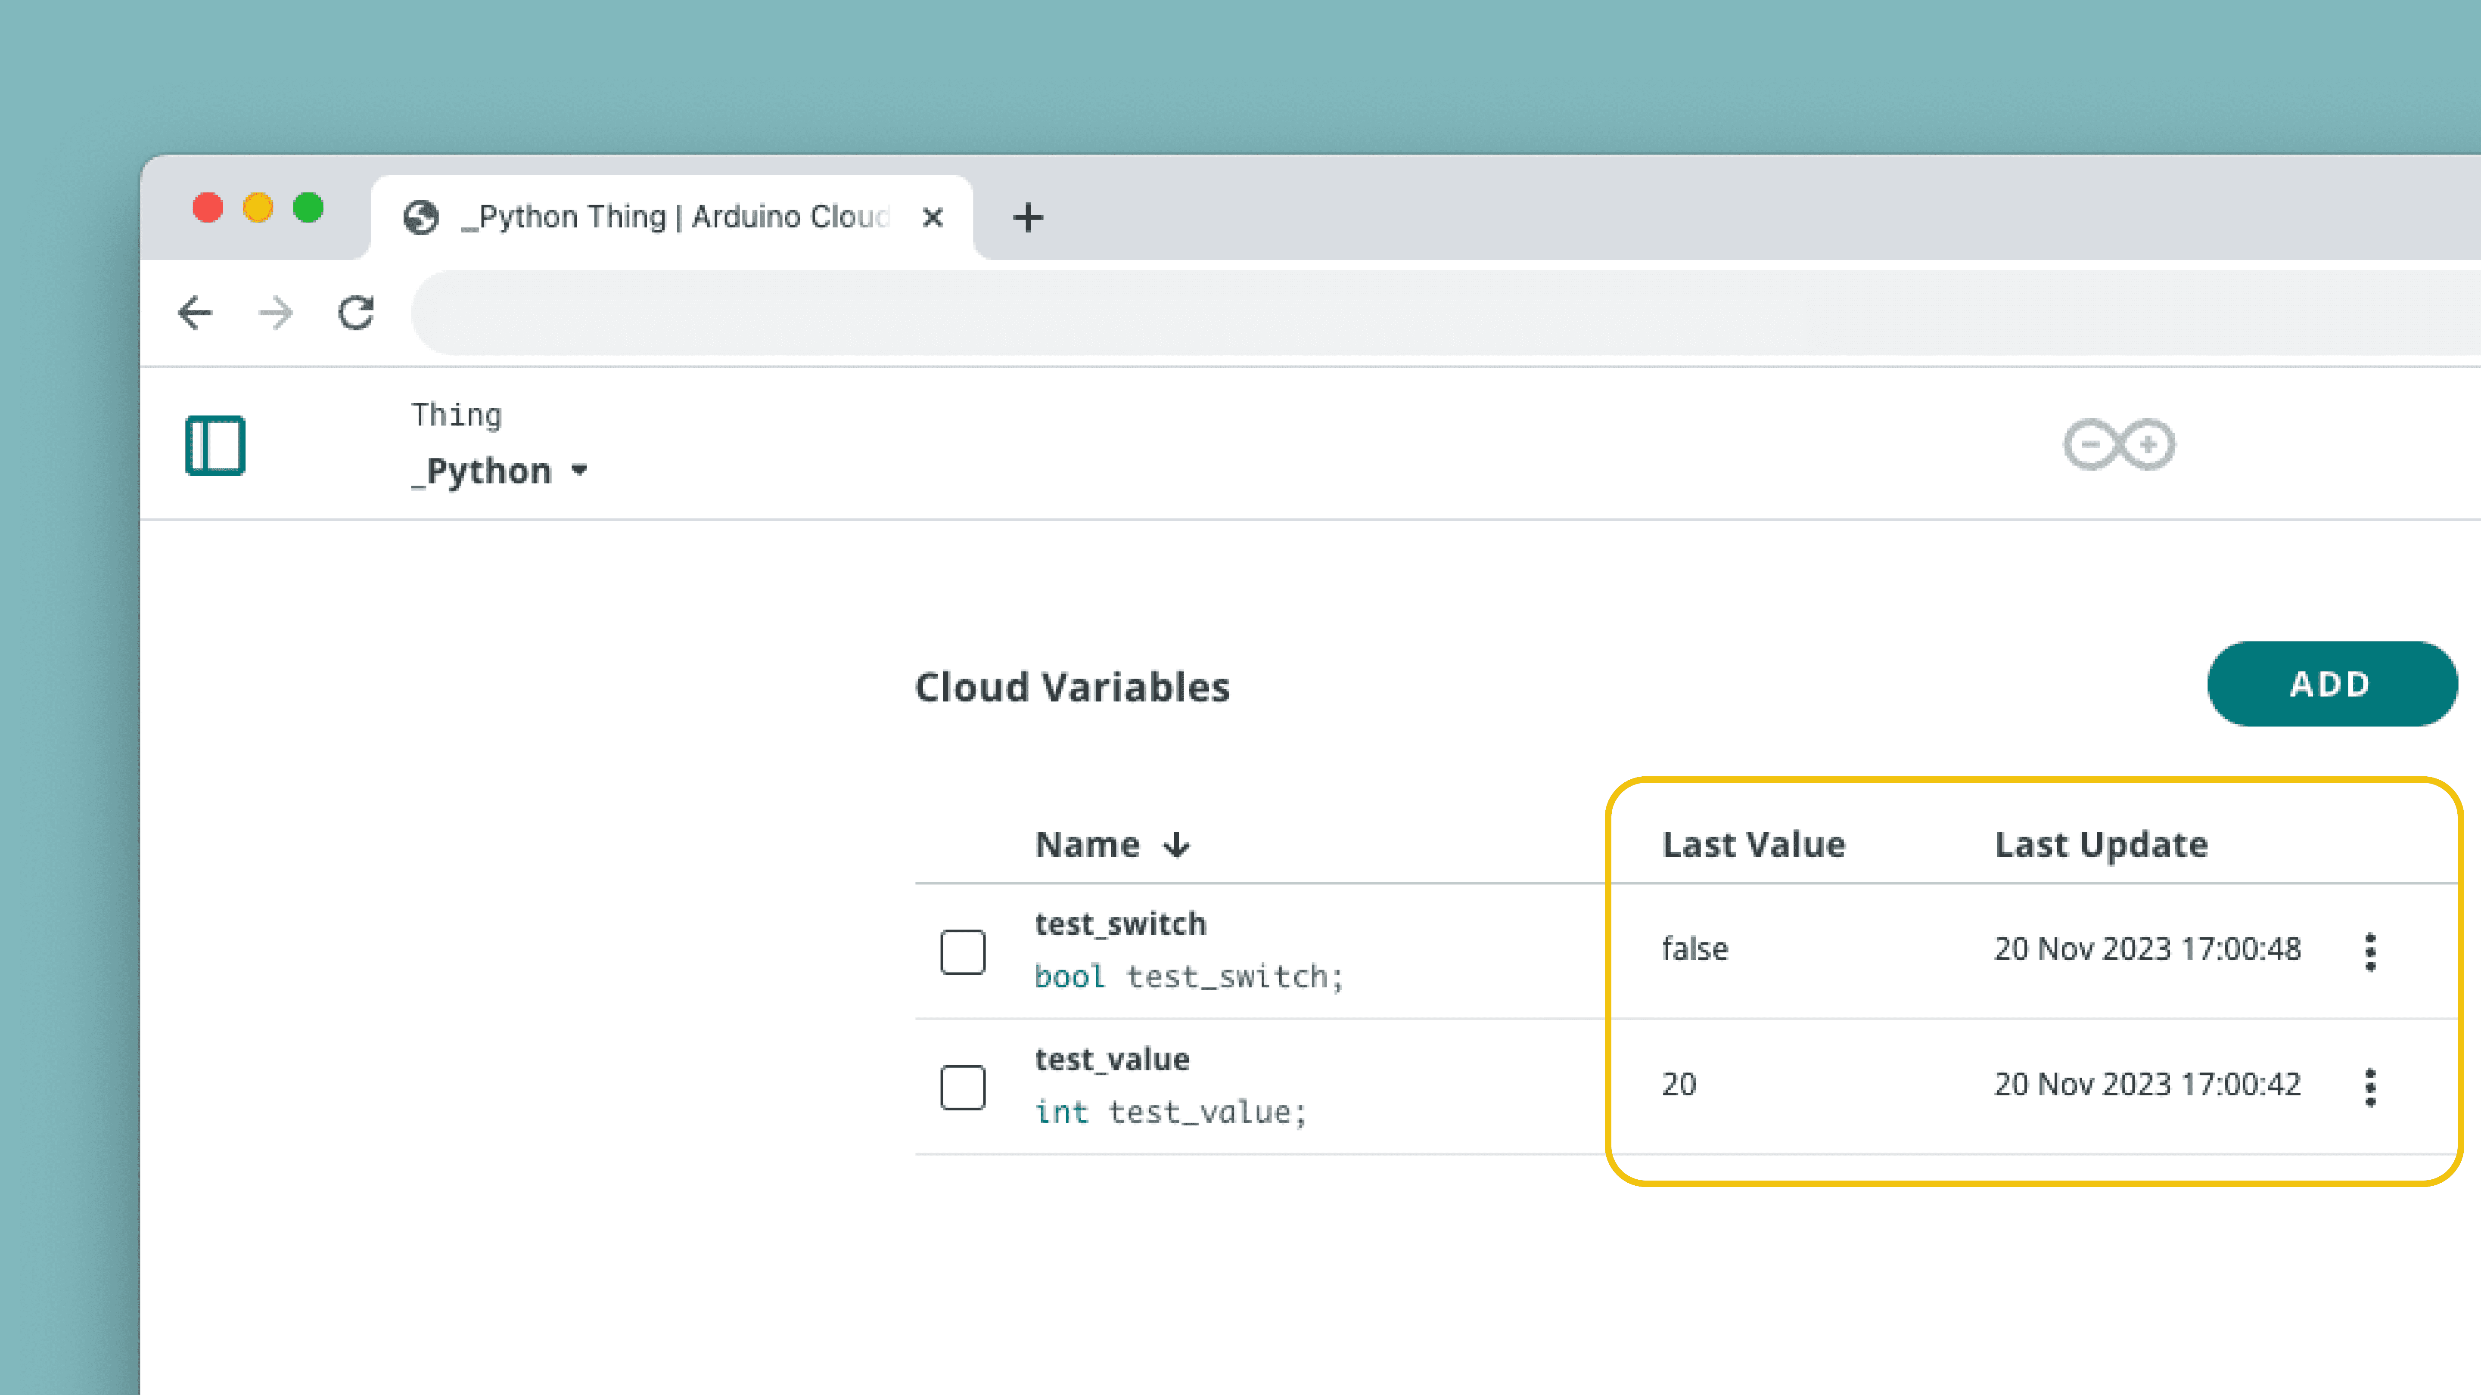Close the Arduino Cloud tab
The image size is (2481, 1395).
pyautogui.click(x=931, y=217)
